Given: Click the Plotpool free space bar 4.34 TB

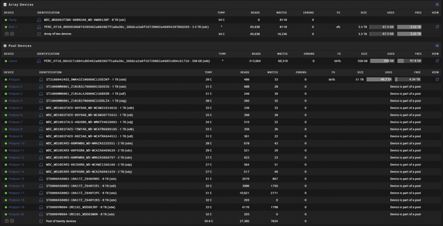Looking at the screenshot, I should 408,80.
